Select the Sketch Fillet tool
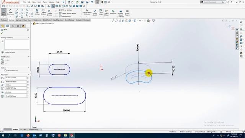 coord(27,16)
